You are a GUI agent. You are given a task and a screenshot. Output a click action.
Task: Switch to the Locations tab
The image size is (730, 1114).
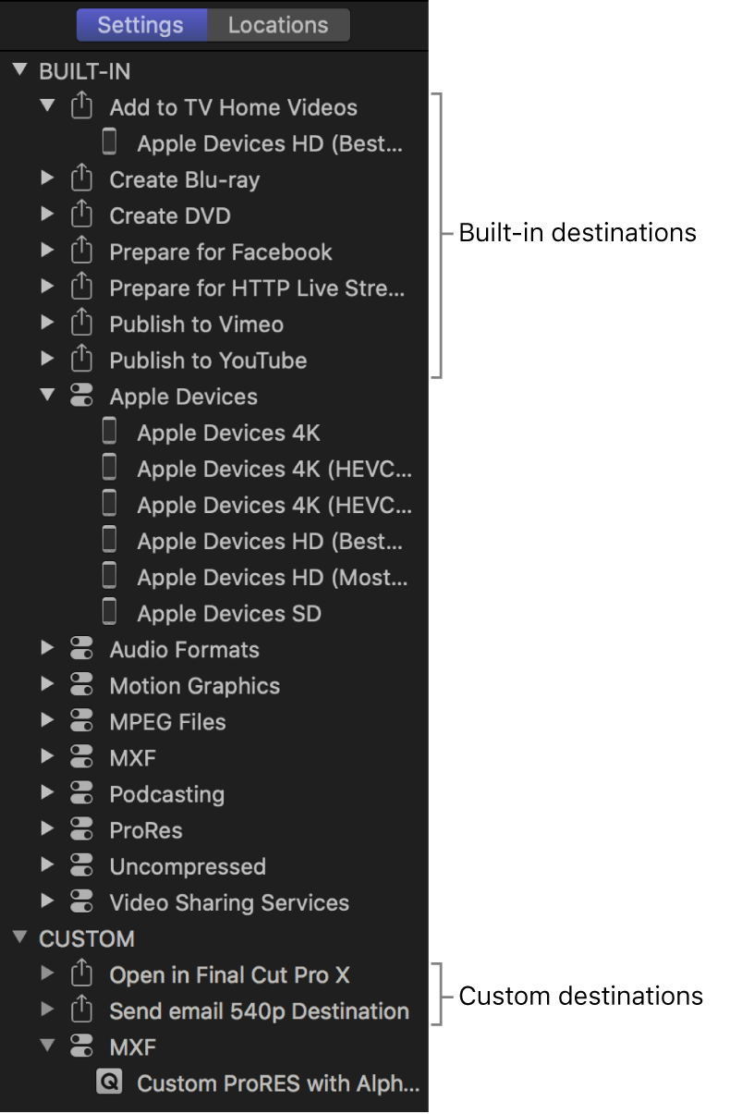point(276,25)
